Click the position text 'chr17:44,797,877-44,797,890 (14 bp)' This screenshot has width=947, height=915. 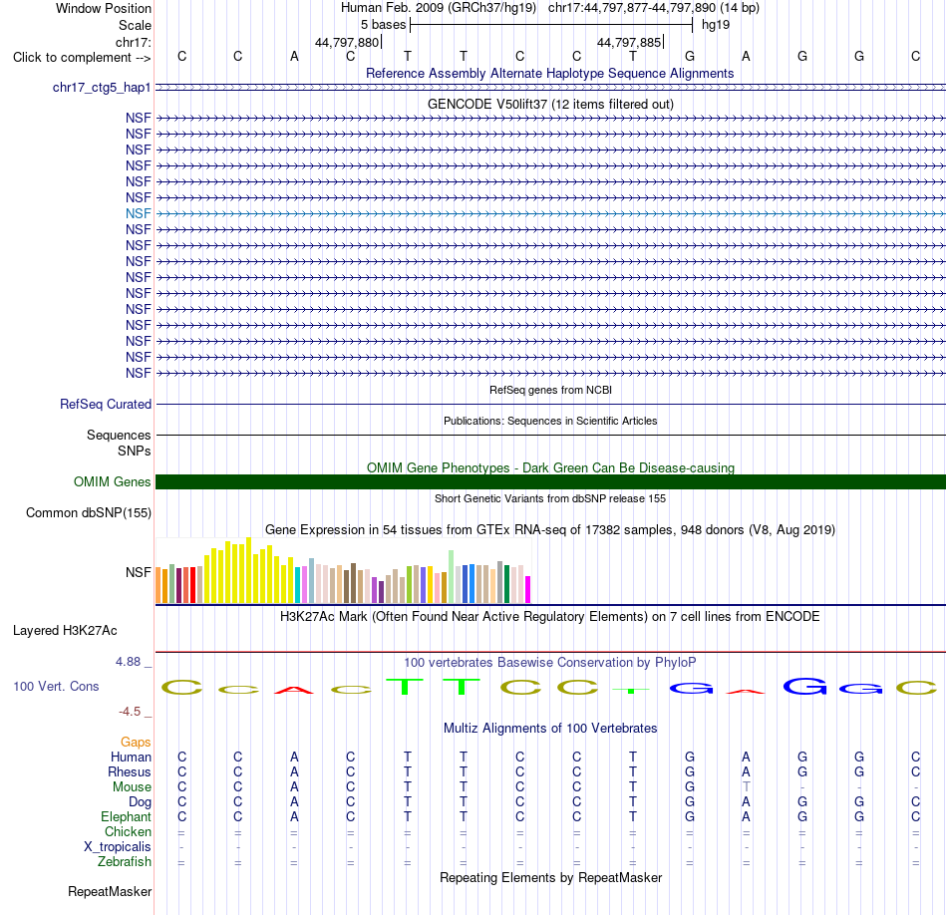pos(654,8)
